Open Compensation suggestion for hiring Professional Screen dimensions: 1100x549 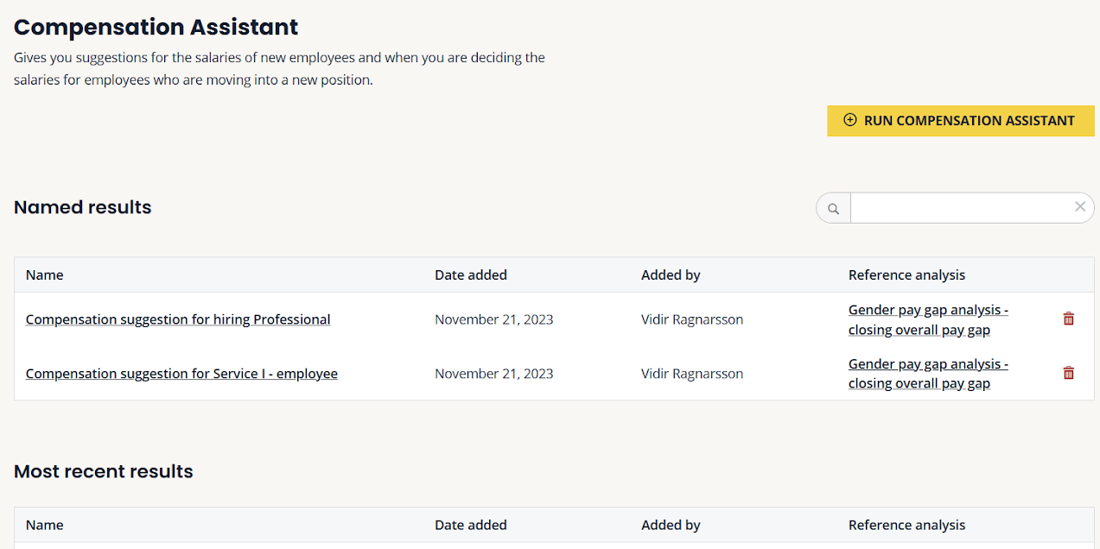178,319
